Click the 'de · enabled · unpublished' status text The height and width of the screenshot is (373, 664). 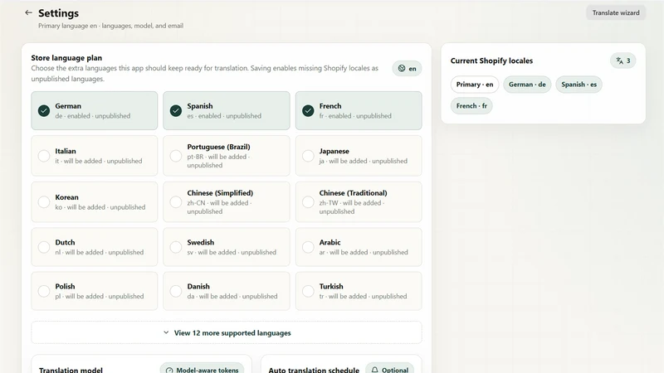tap(93, 115)
